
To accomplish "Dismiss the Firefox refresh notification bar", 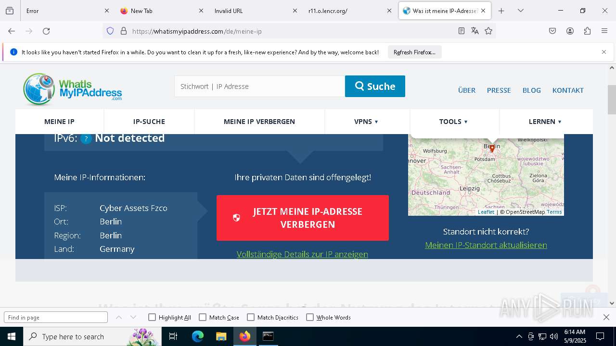I will coord(604,52).
